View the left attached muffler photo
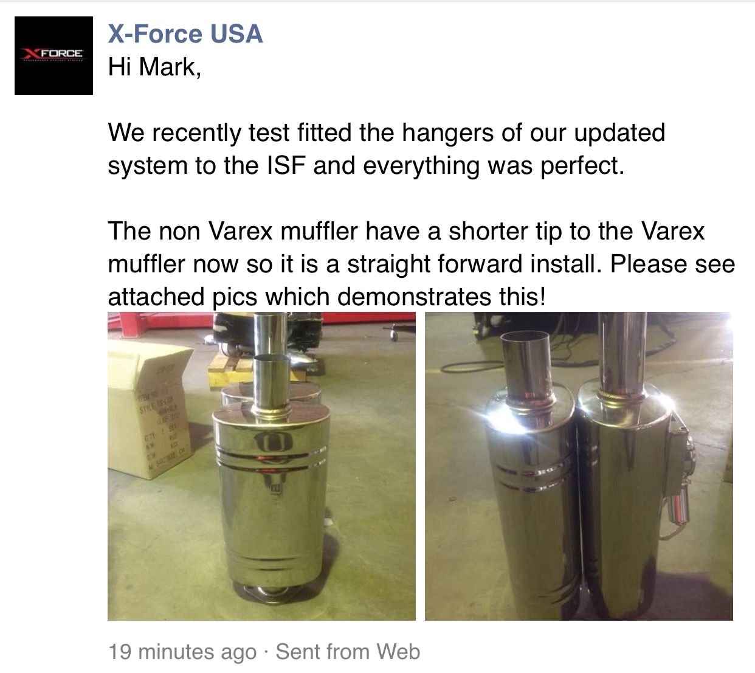The image size is (755, 673). pos(261,466)
